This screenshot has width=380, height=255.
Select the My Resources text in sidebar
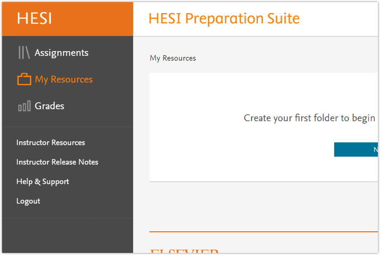click(x=64, y=80)
